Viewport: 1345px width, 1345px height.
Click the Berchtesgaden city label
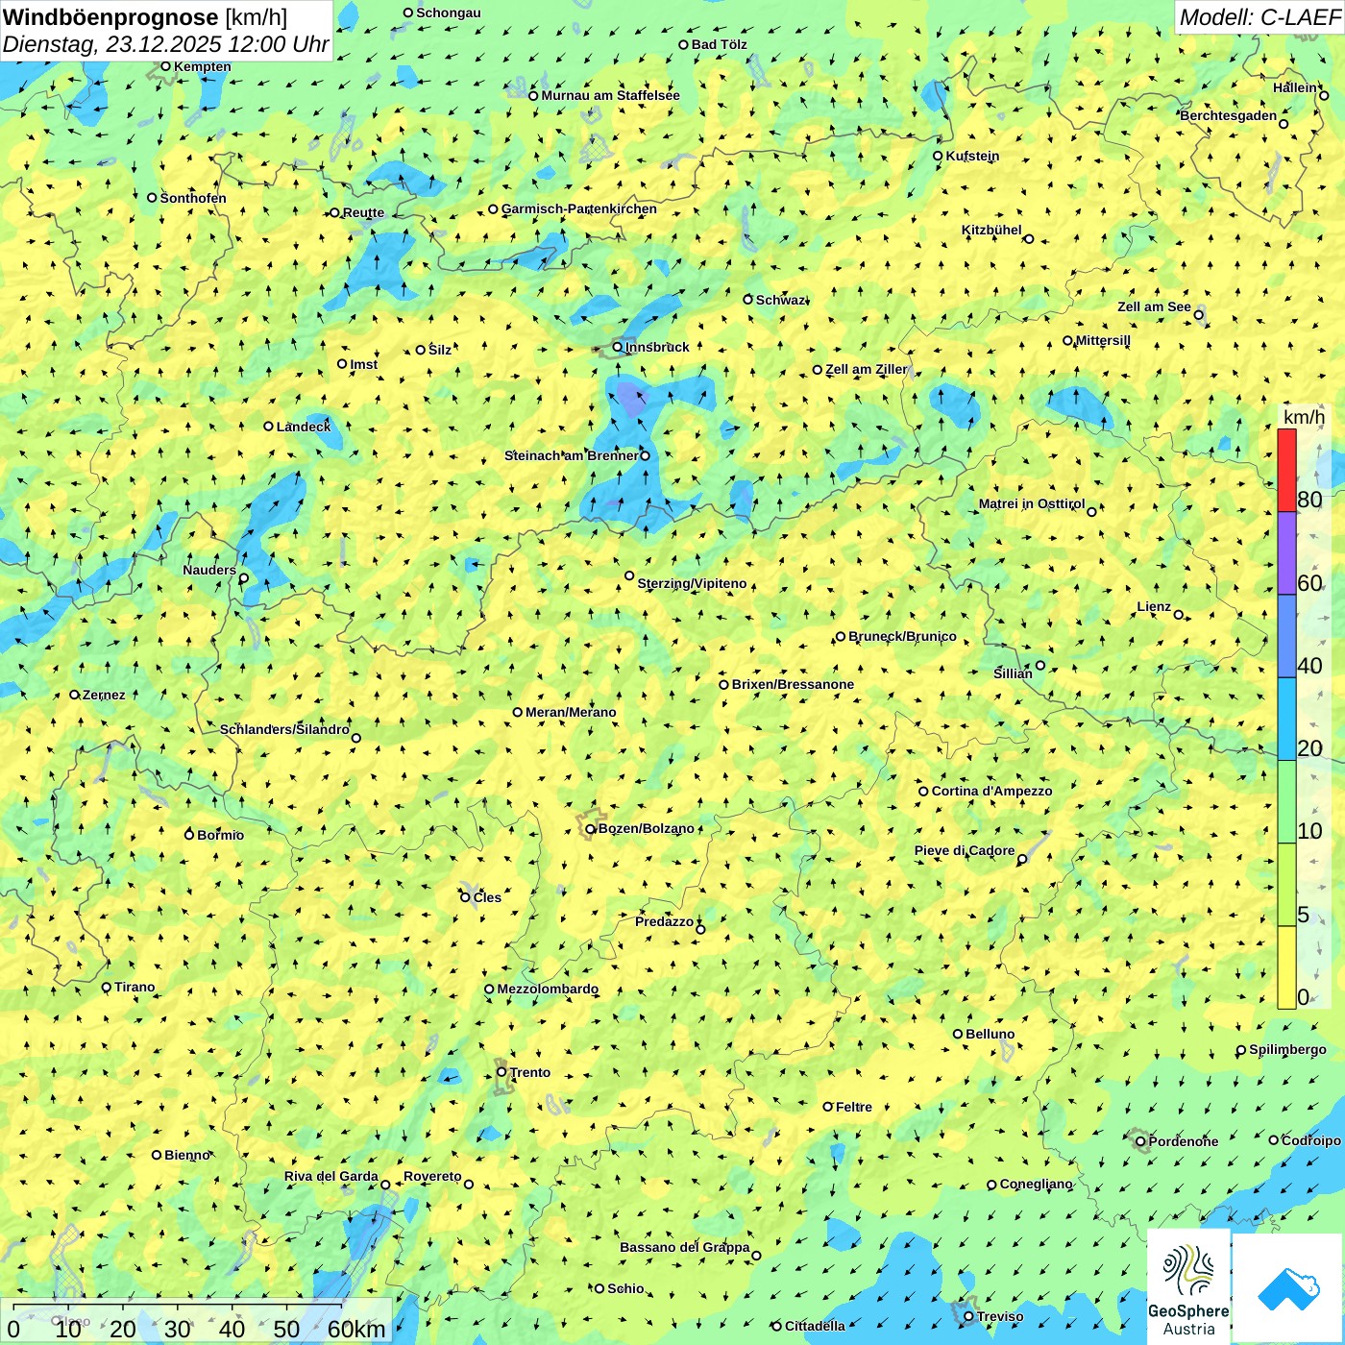coord(1228,116)
